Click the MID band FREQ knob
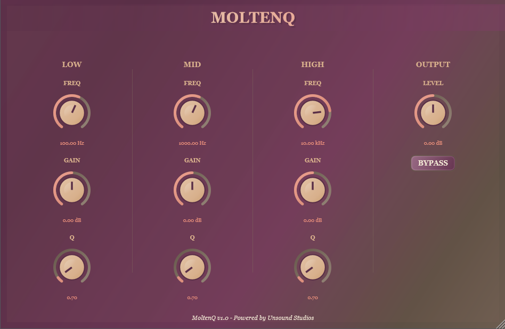Viewport: 505px width, 329px height. (x=192, y=113)
